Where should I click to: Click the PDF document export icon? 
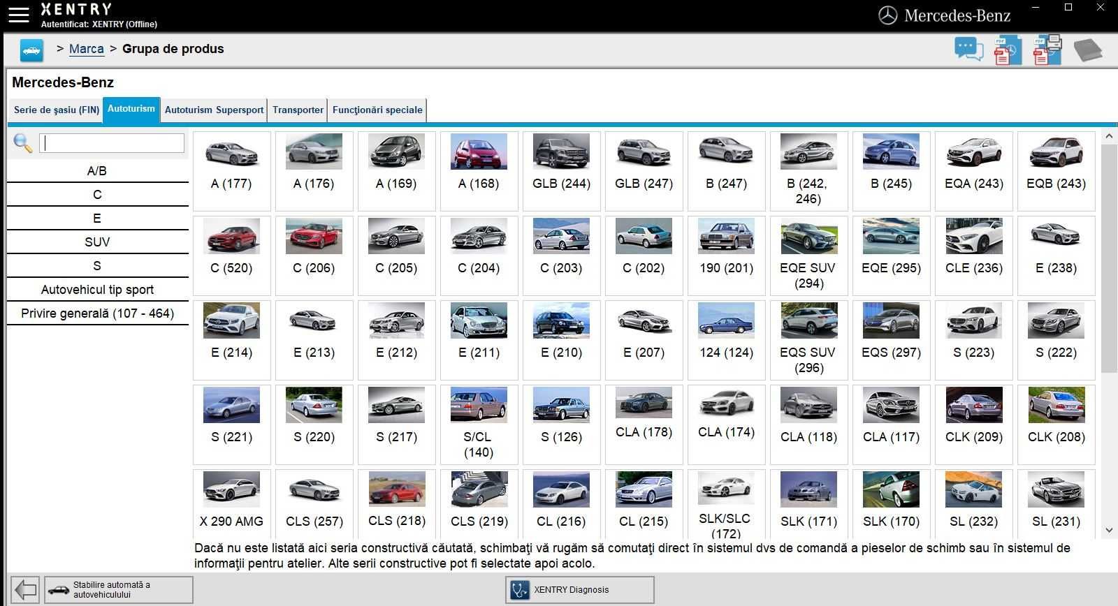pyautogui.click(x=1007, y=50)
